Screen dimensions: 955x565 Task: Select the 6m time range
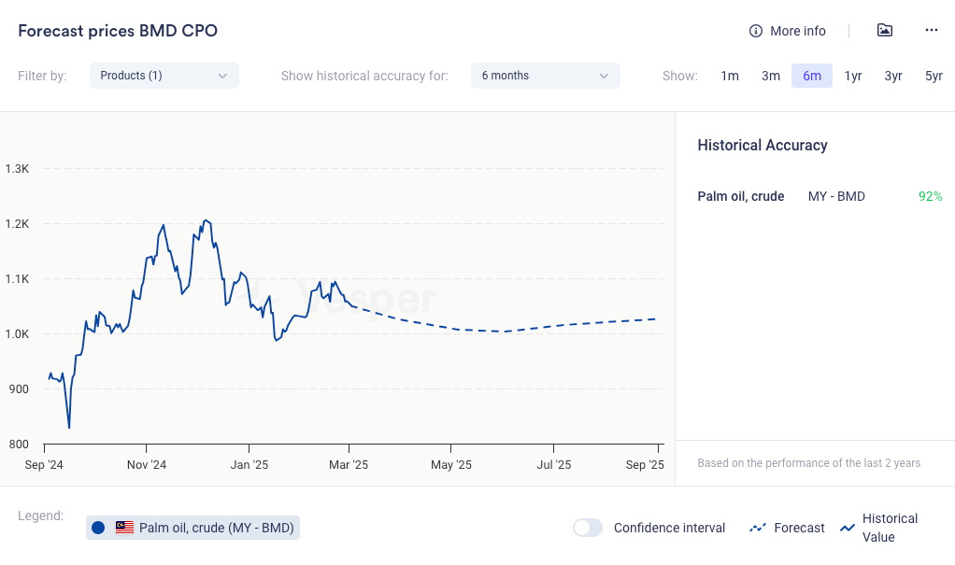pos(812,76)
